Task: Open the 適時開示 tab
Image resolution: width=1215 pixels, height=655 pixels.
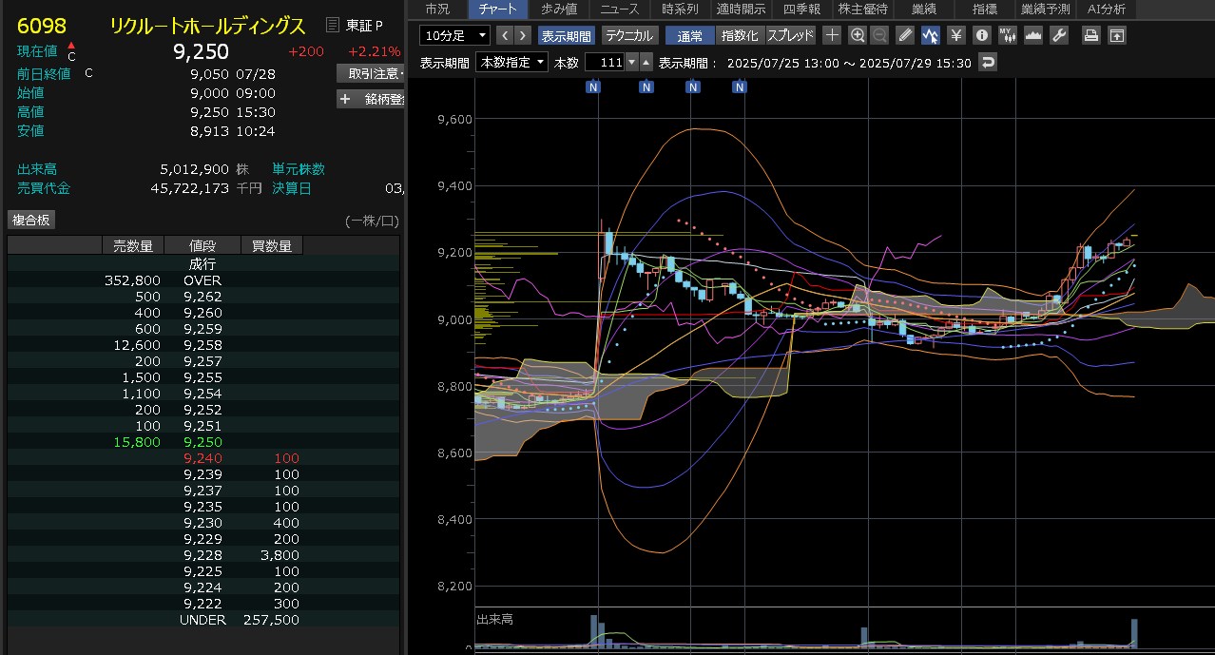Action: point(742,9)
